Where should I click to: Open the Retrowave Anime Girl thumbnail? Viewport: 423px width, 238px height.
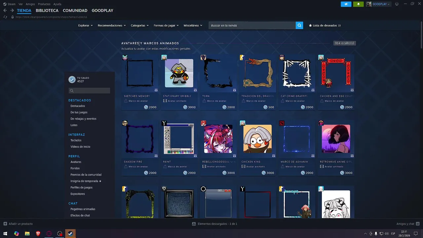(x=336, y=139)
